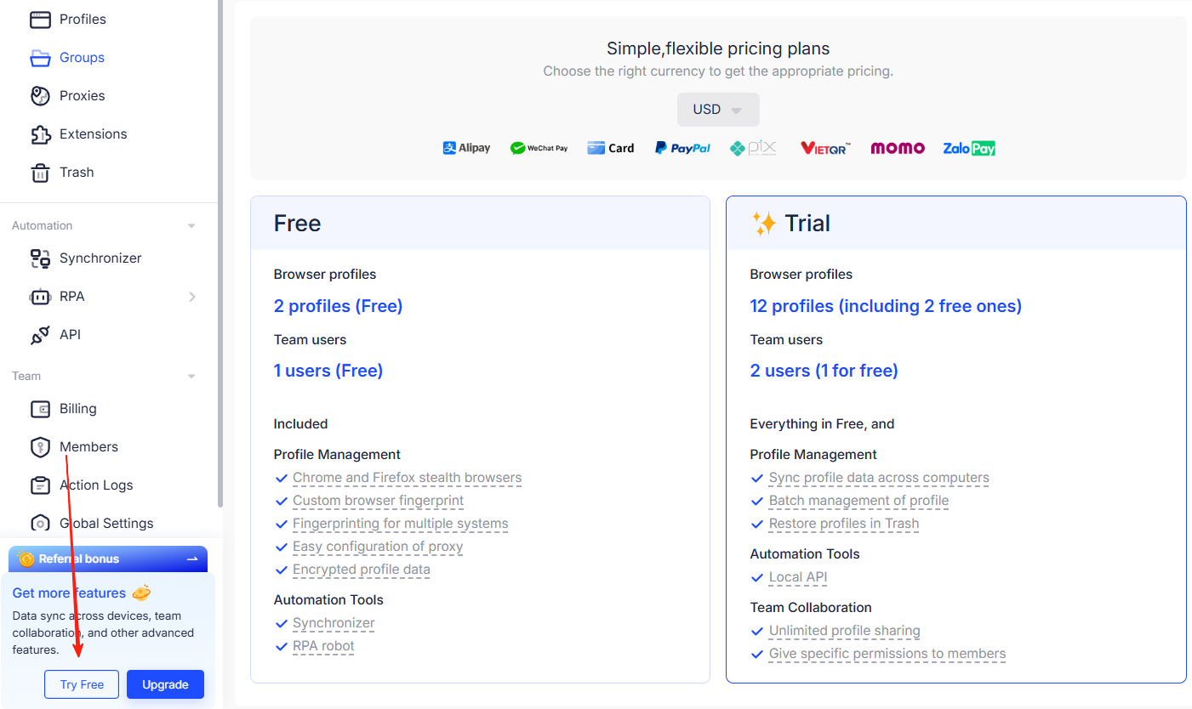The height and width of the screenshot is (709, 1192).
Task: Click the Try Free button
Action: (82, 684)
